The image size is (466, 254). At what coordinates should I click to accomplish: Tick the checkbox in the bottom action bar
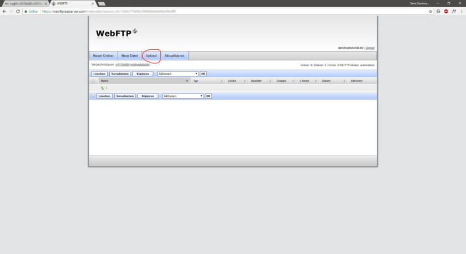(93, 96)
